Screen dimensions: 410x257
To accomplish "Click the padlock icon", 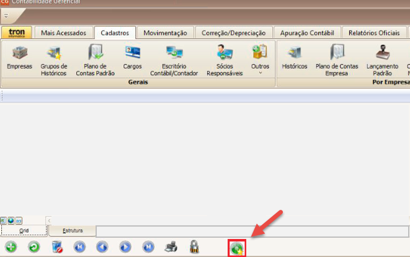I will click(x=194, y=247).
